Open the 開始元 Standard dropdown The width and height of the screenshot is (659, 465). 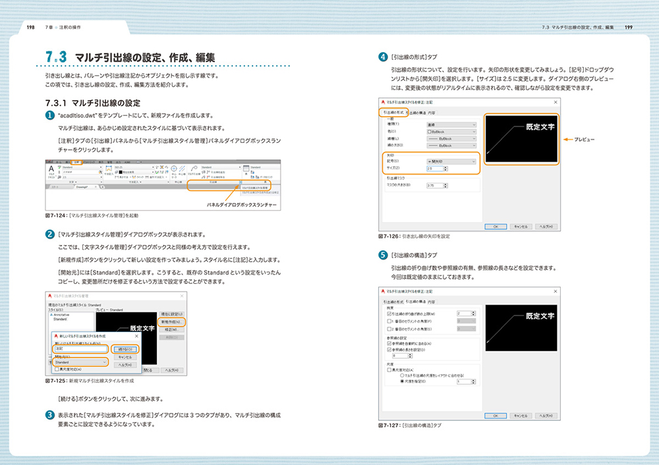(x=80, y=362)
